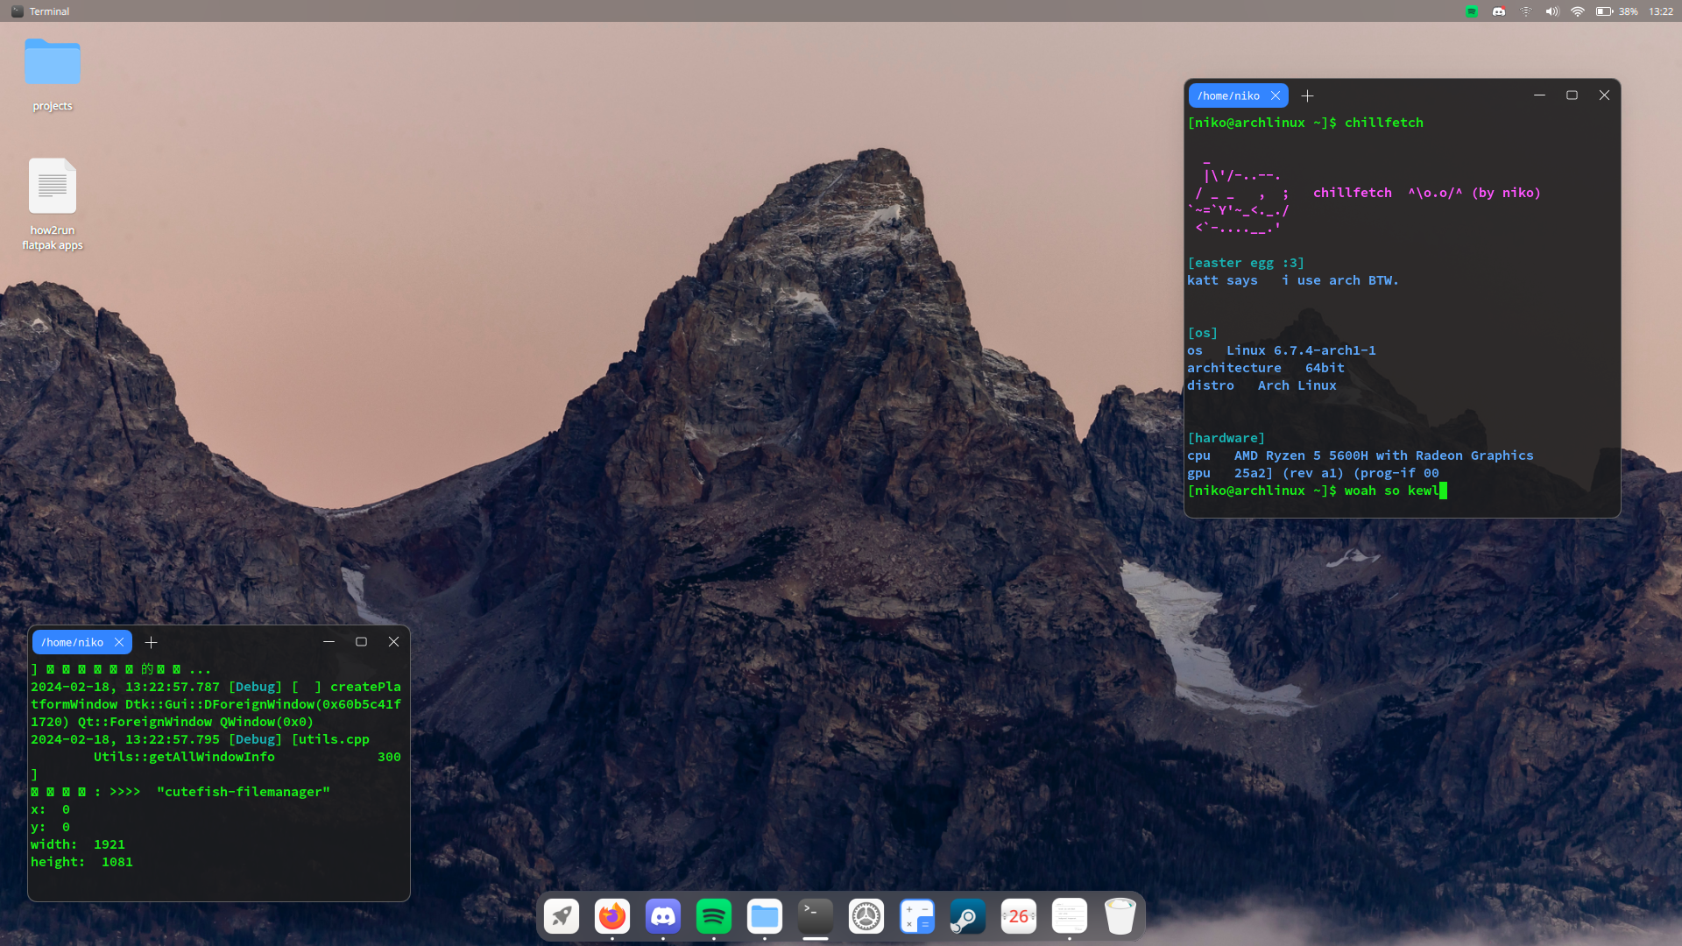The image size is (1682, 946).
Task: Close the /home/niko tab in debug terminal
Action: click(x=119, y=642)
